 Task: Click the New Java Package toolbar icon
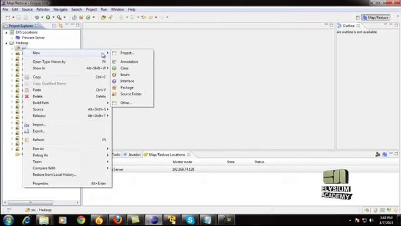coord(81,18)
